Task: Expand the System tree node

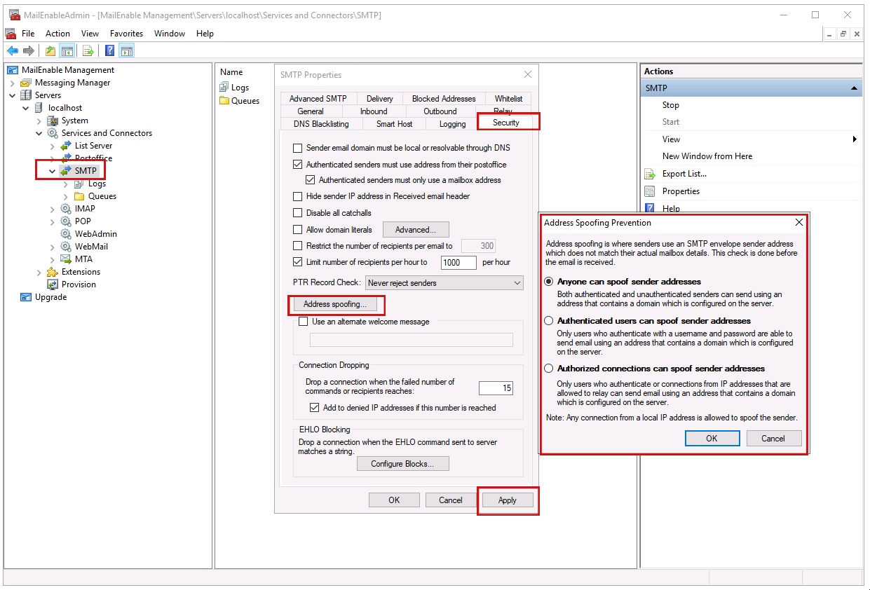Action: (39, 121)
